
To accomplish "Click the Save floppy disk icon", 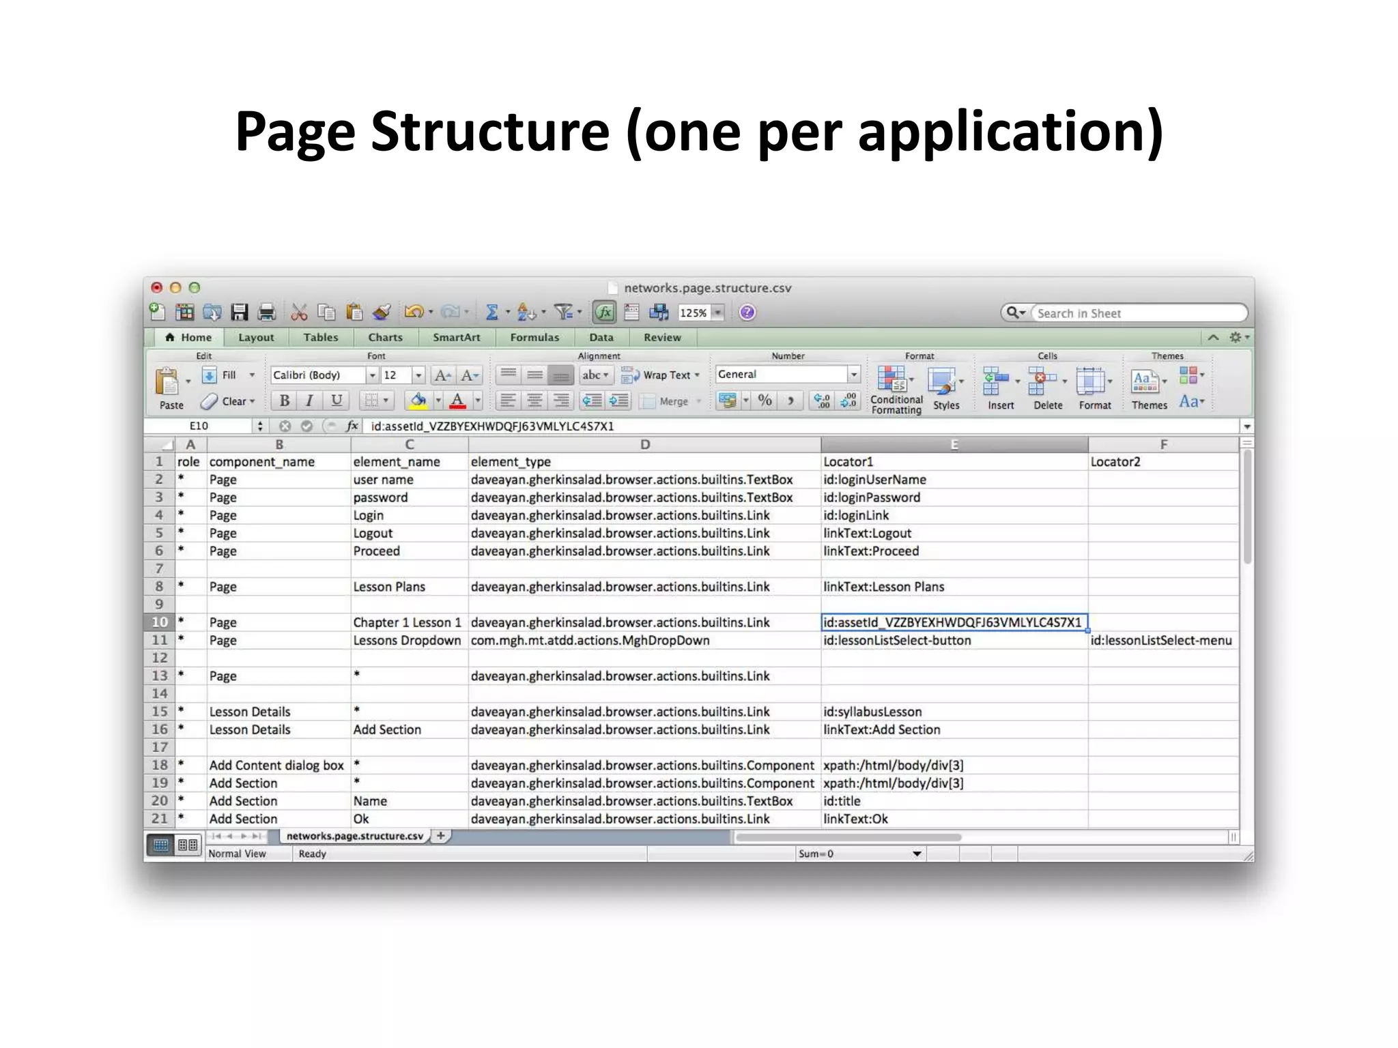I will point(240,312).
